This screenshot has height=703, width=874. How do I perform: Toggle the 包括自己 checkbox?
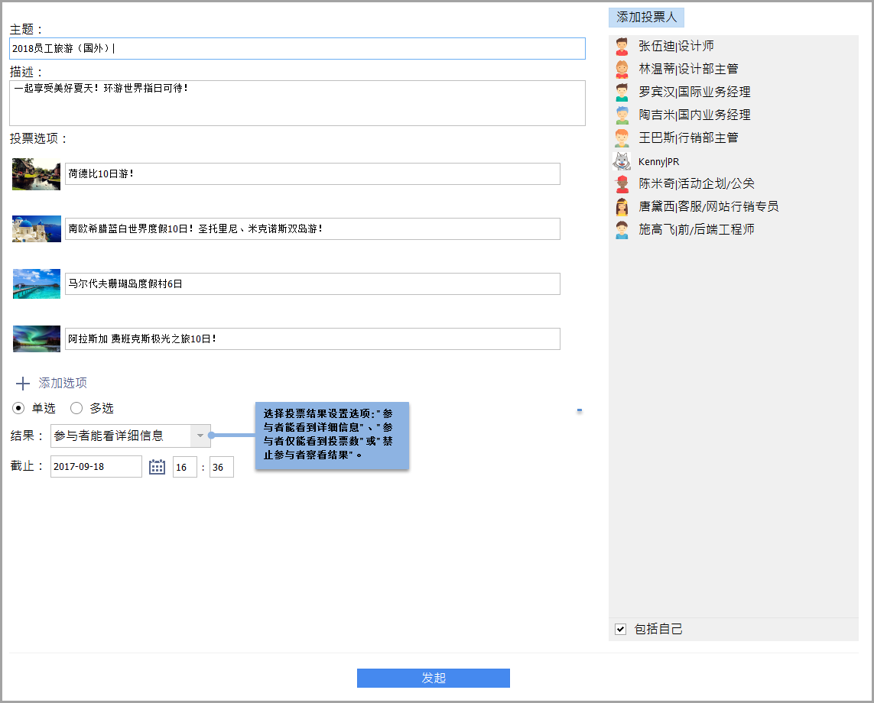point(621,629)
